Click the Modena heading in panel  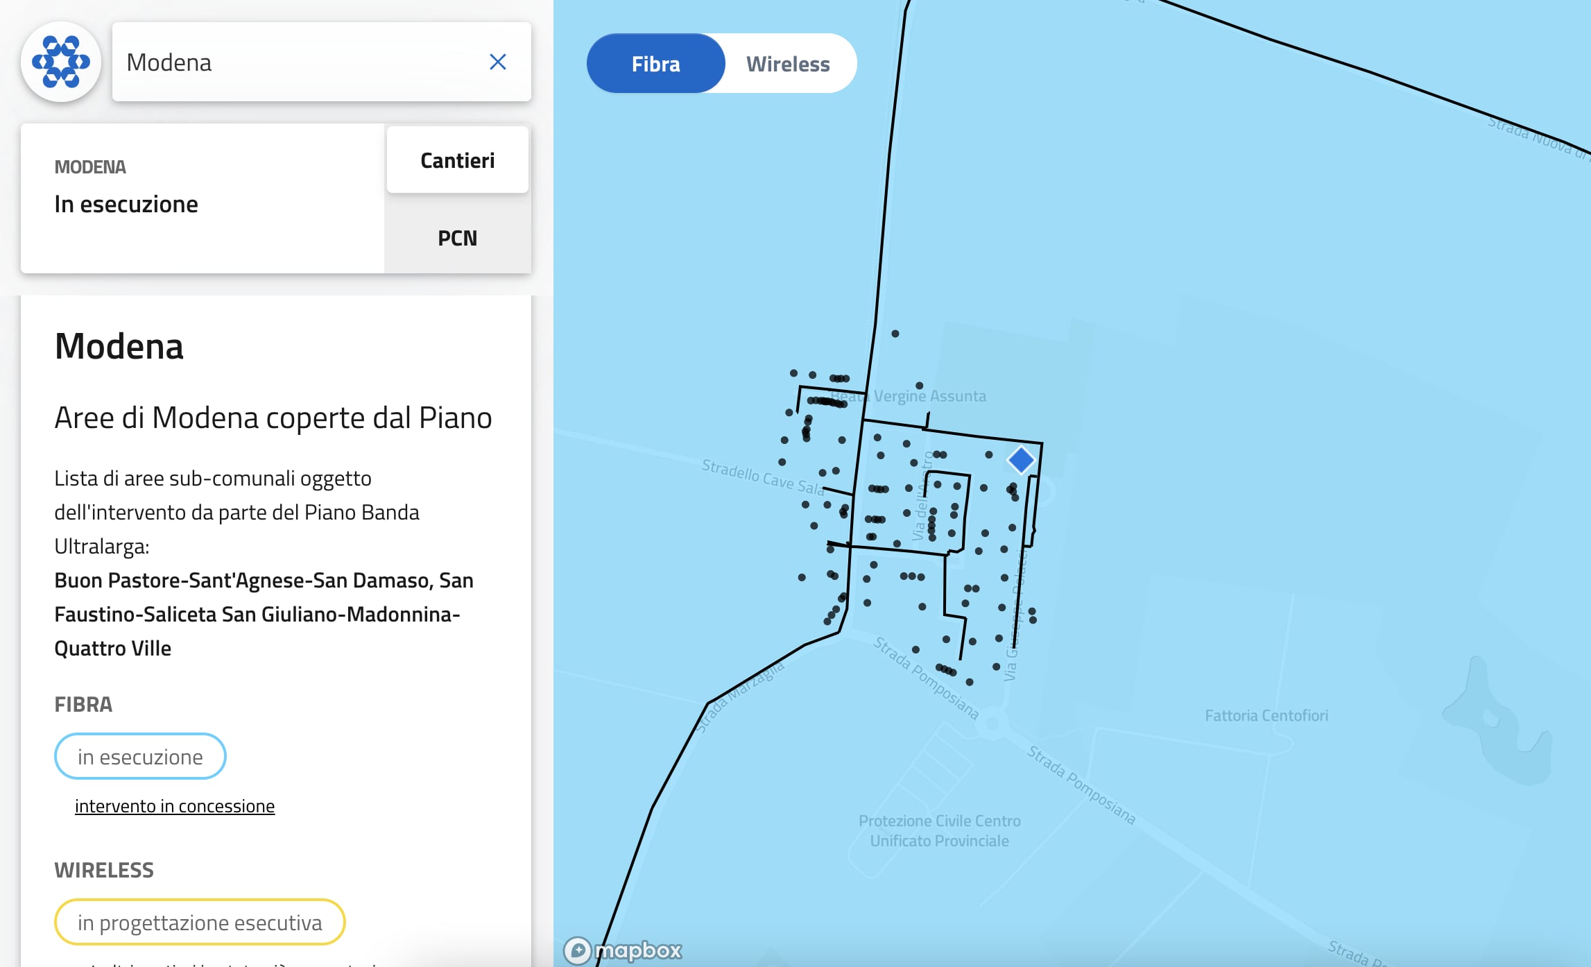[119, 346]
